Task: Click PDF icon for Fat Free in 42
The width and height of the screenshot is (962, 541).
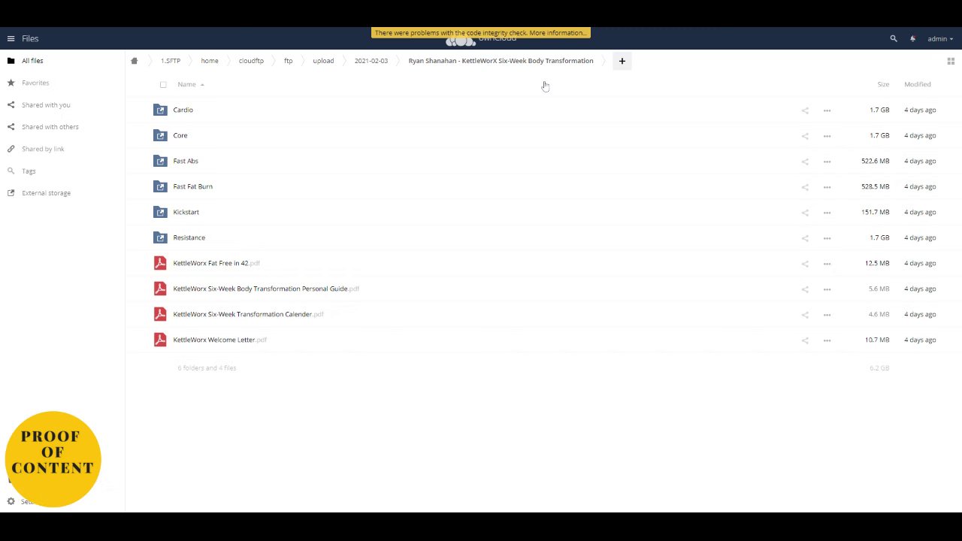Action: point(160,263)
